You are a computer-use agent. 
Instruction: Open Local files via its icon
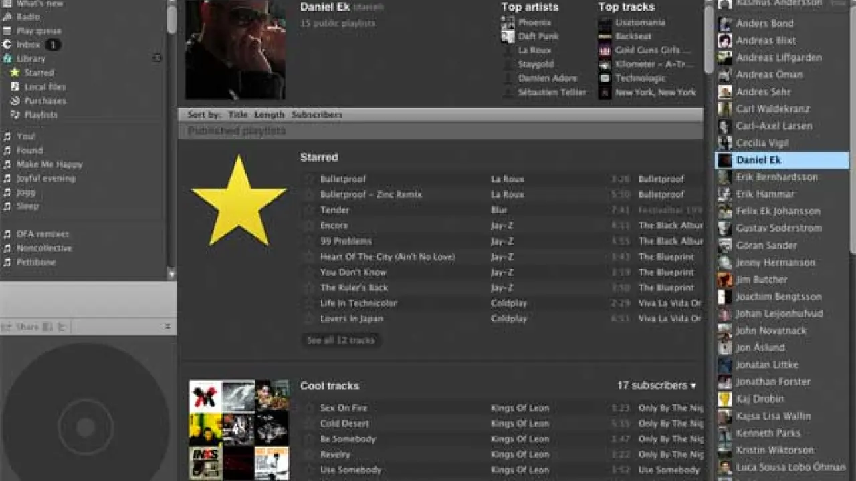[x=15, y=87]
